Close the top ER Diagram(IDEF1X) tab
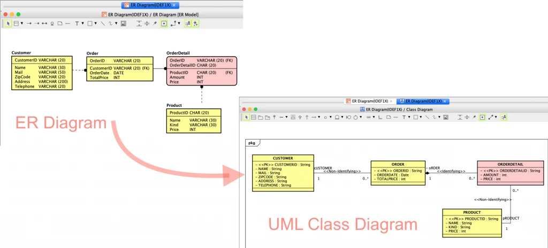This screenshot has width=548, height=248. [x=174, y=5]
